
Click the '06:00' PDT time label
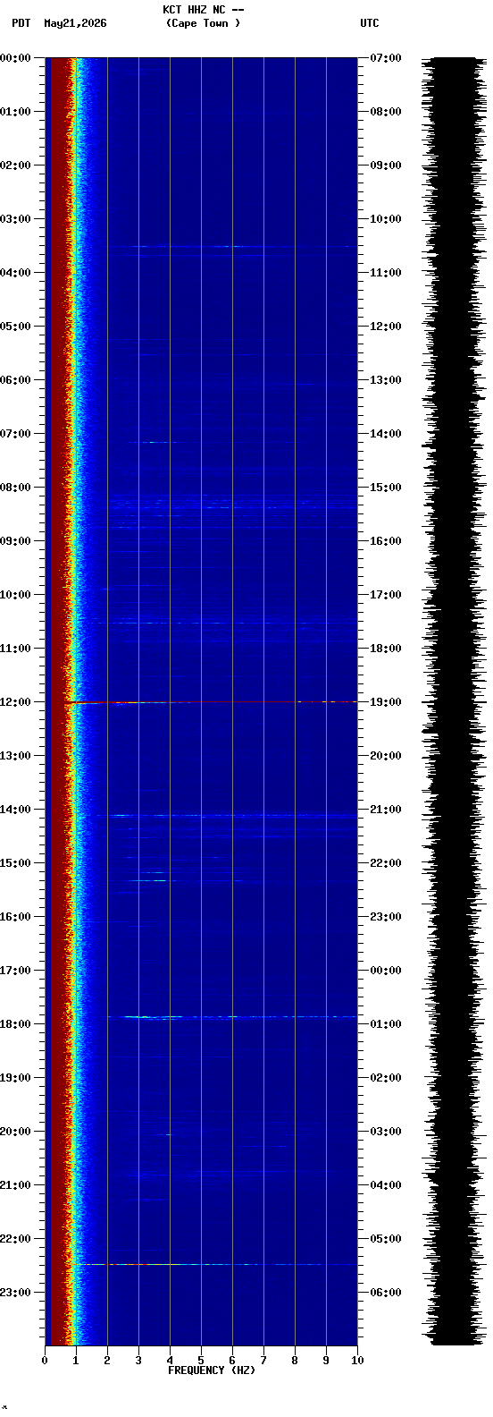(15, 380)
